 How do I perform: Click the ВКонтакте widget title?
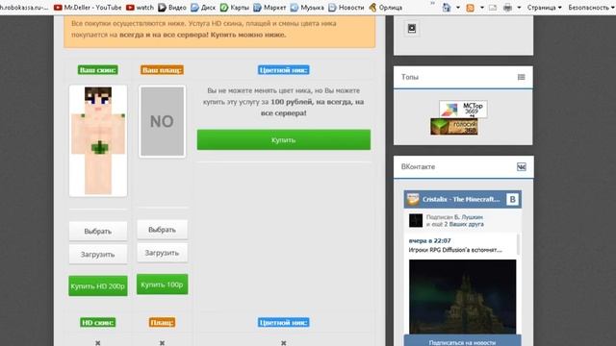point(418,166)
